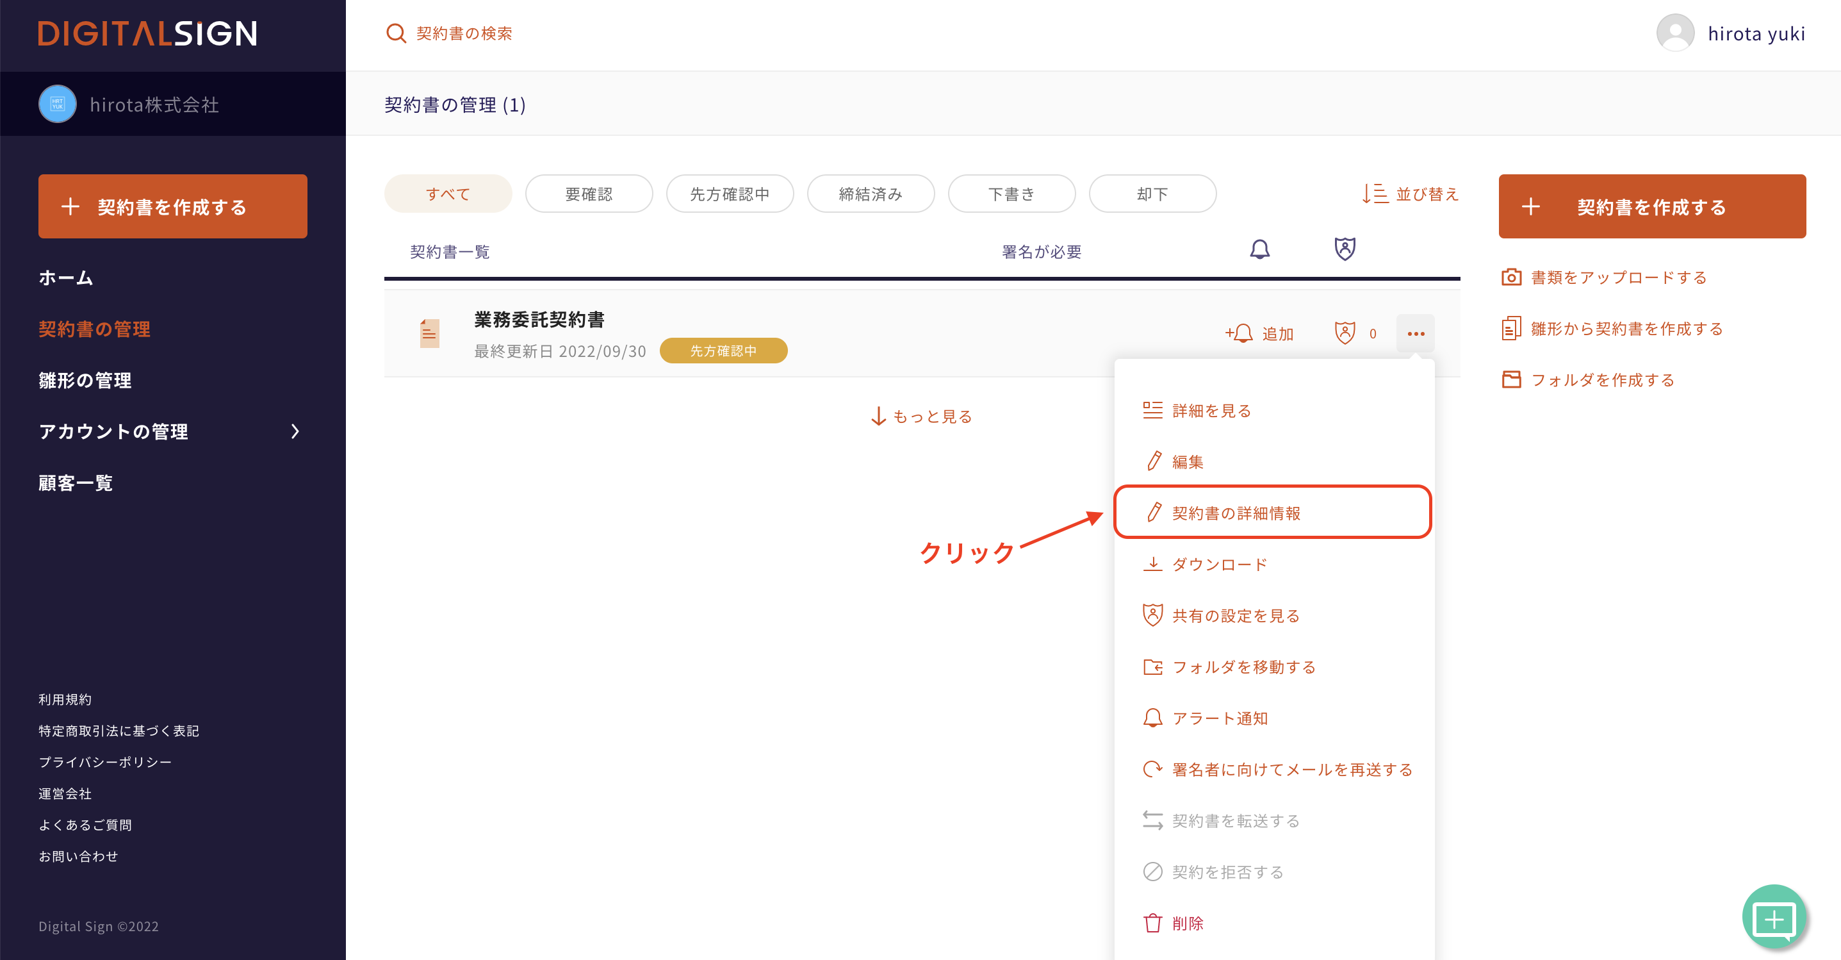The height and width of the screenshot is (960, 1841).
Task: Choose 署名者に向けてメールを再送する
Action: click(x=1273, y=769)
